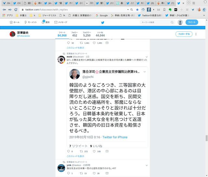Click search magnifier in keyword box
Viewport: 208px width, 177px height.
click(172, 22)
